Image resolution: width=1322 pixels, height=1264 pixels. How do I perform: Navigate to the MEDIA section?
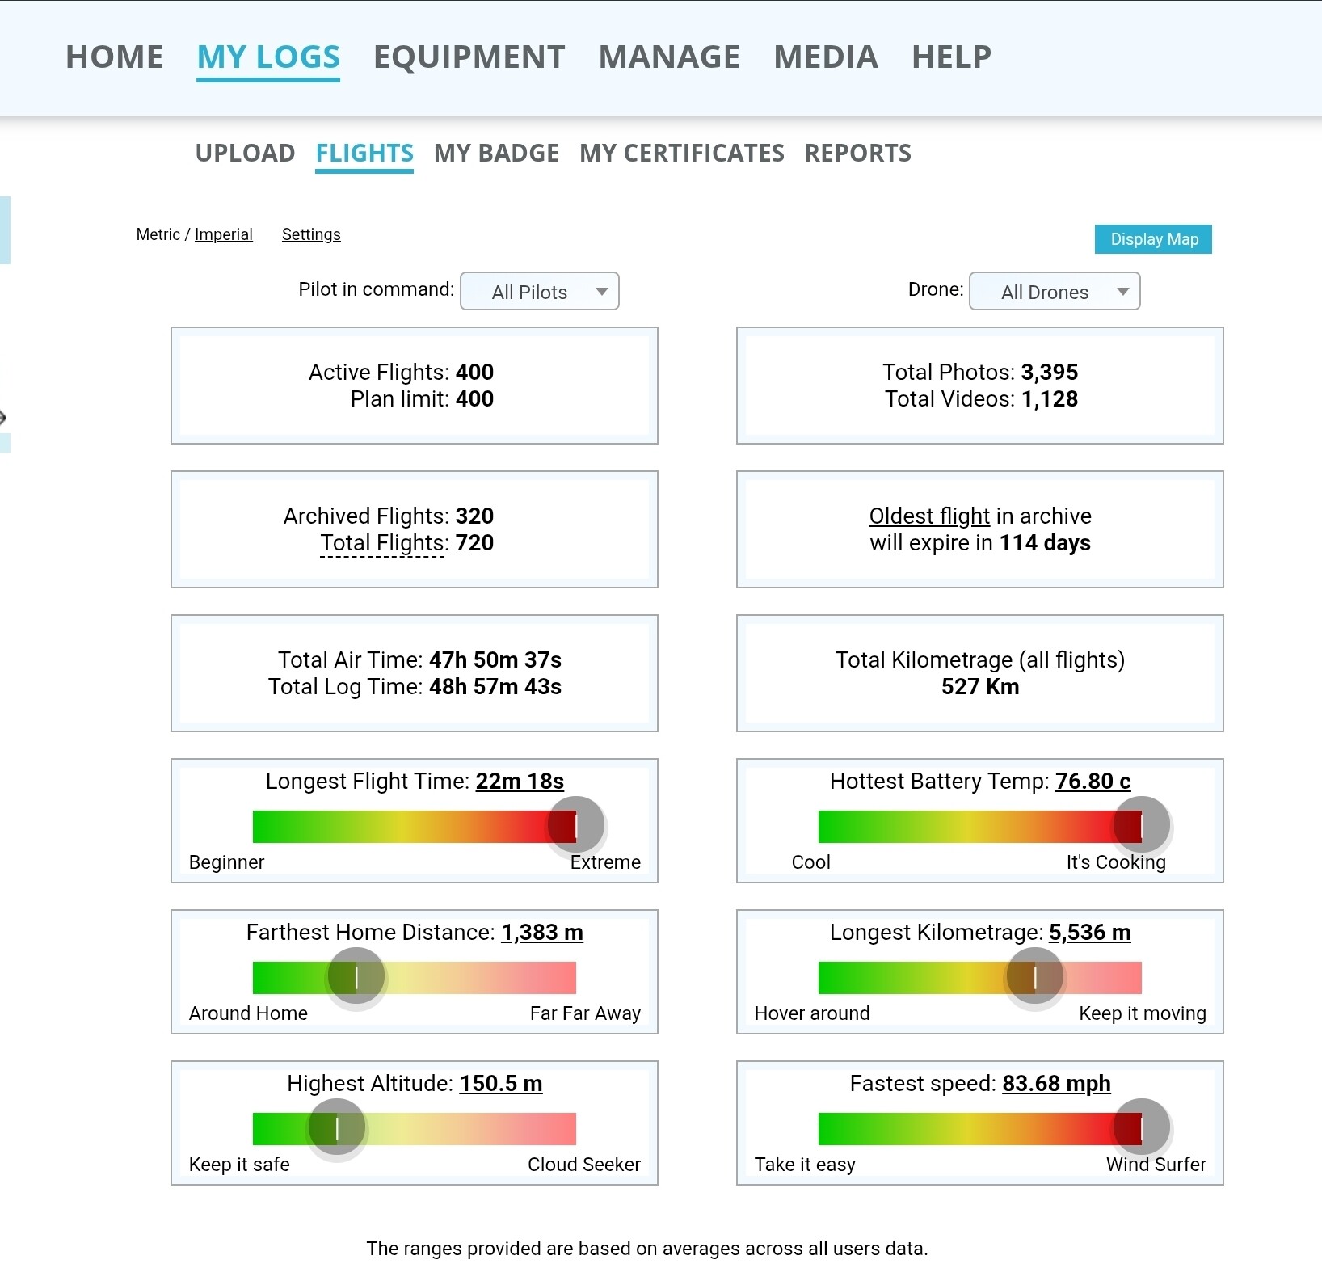[825, 57]
